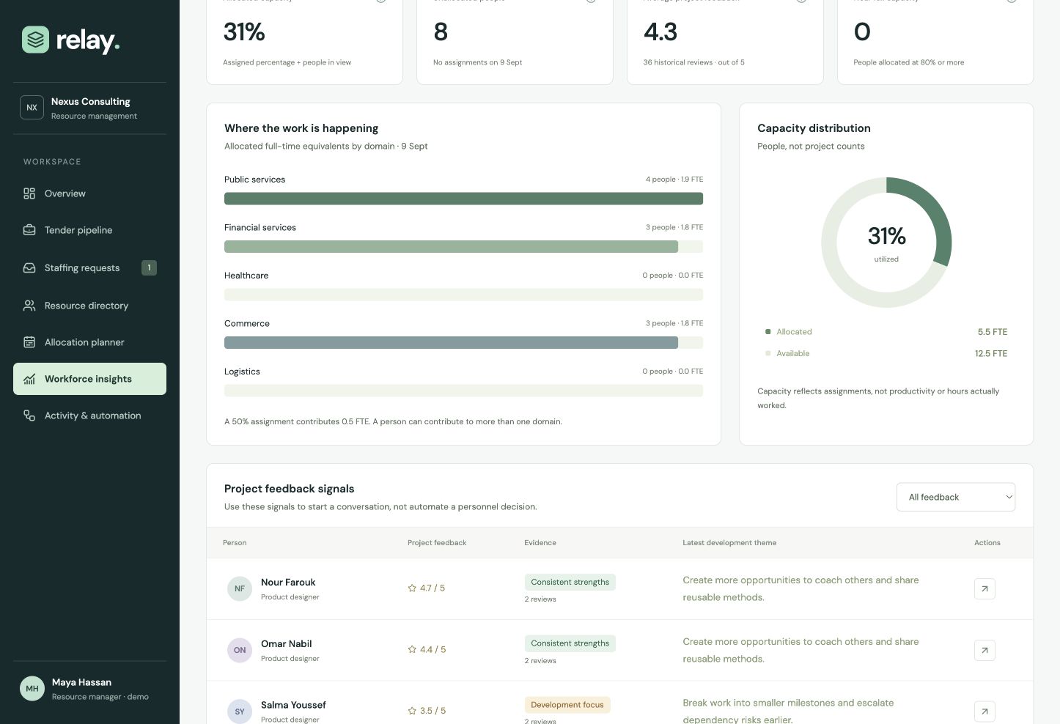Viewport: 1060px width, 724px height.
Task: Click "36 historical reviews · out of 5"
Action: 693,62
